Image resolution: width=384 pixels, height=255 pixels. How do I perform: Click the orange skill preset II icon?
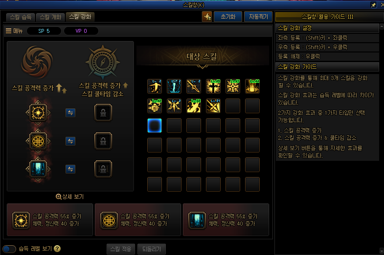pos(207,17)
